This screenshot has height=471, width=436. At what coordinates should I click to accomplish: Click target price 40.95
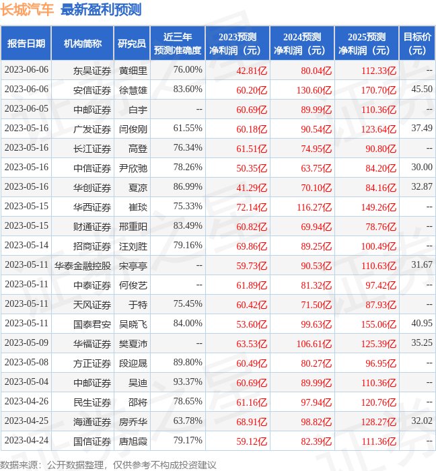[x=422, y=323]
